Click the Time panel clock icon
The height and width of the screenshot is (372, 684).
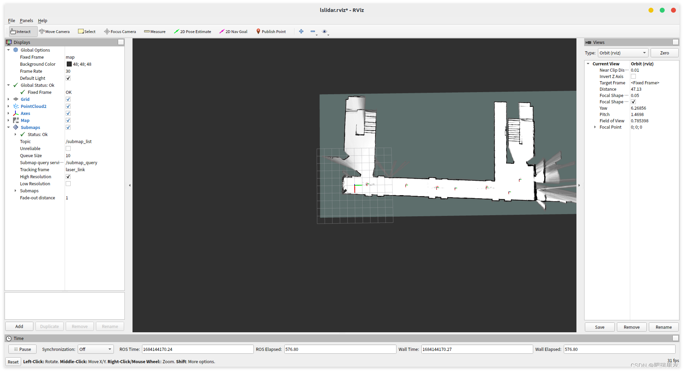pos(9,338)
